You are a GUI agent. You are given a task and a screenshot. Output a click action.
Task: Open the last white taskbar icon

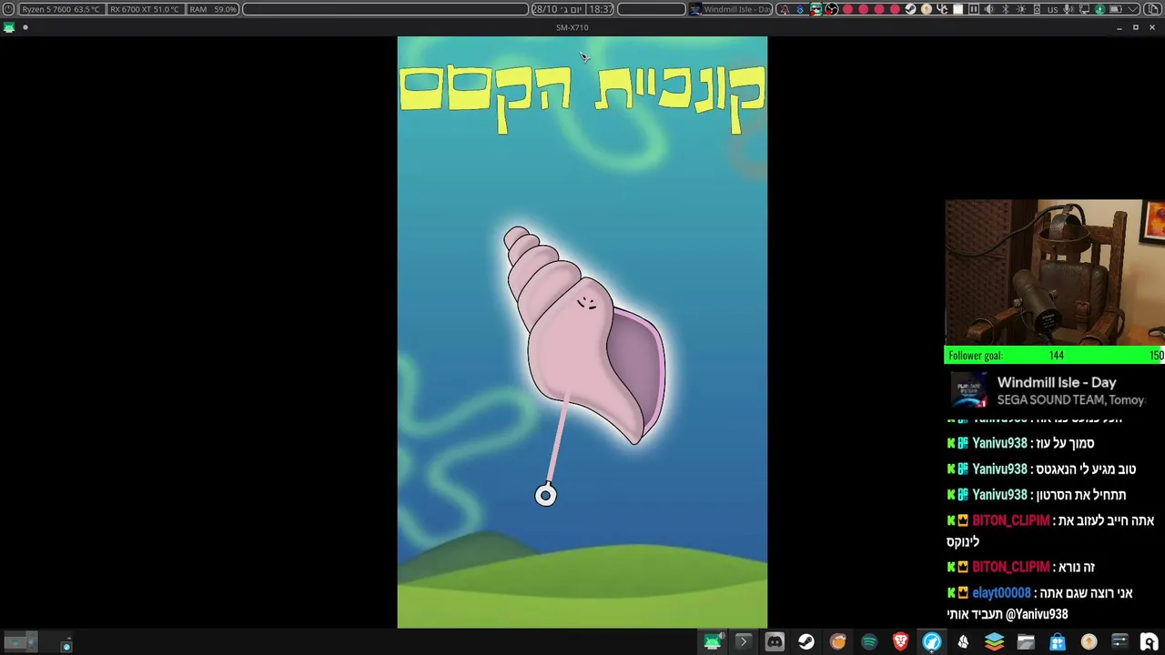pos(1150,642)
